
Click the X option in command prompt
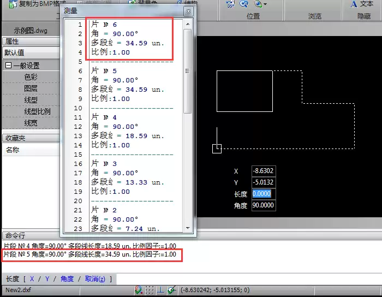(x=32, y=279)
